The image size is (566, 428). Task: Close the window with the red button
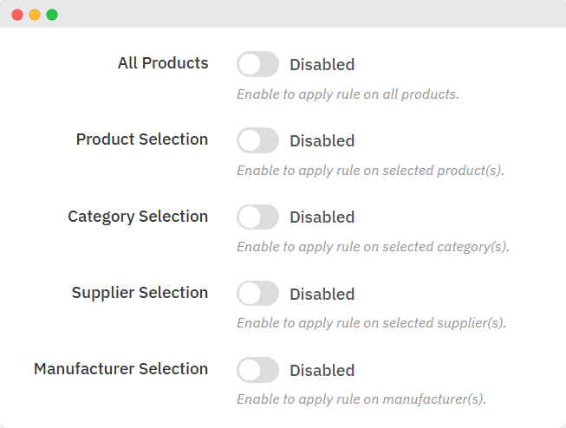click(x=17, y=15)
